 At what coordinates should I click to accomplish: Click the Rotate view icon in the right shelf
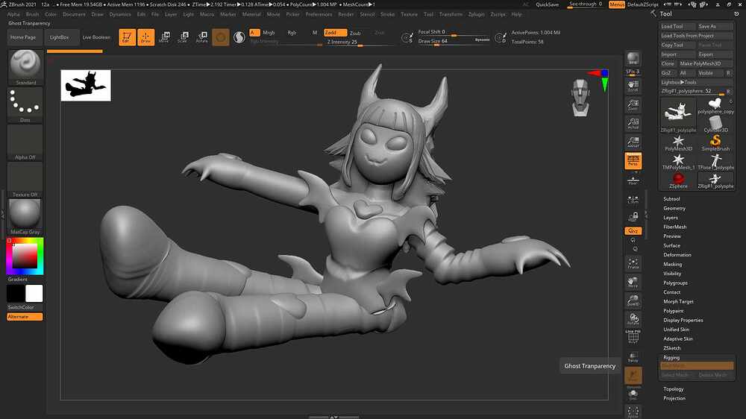633,319
